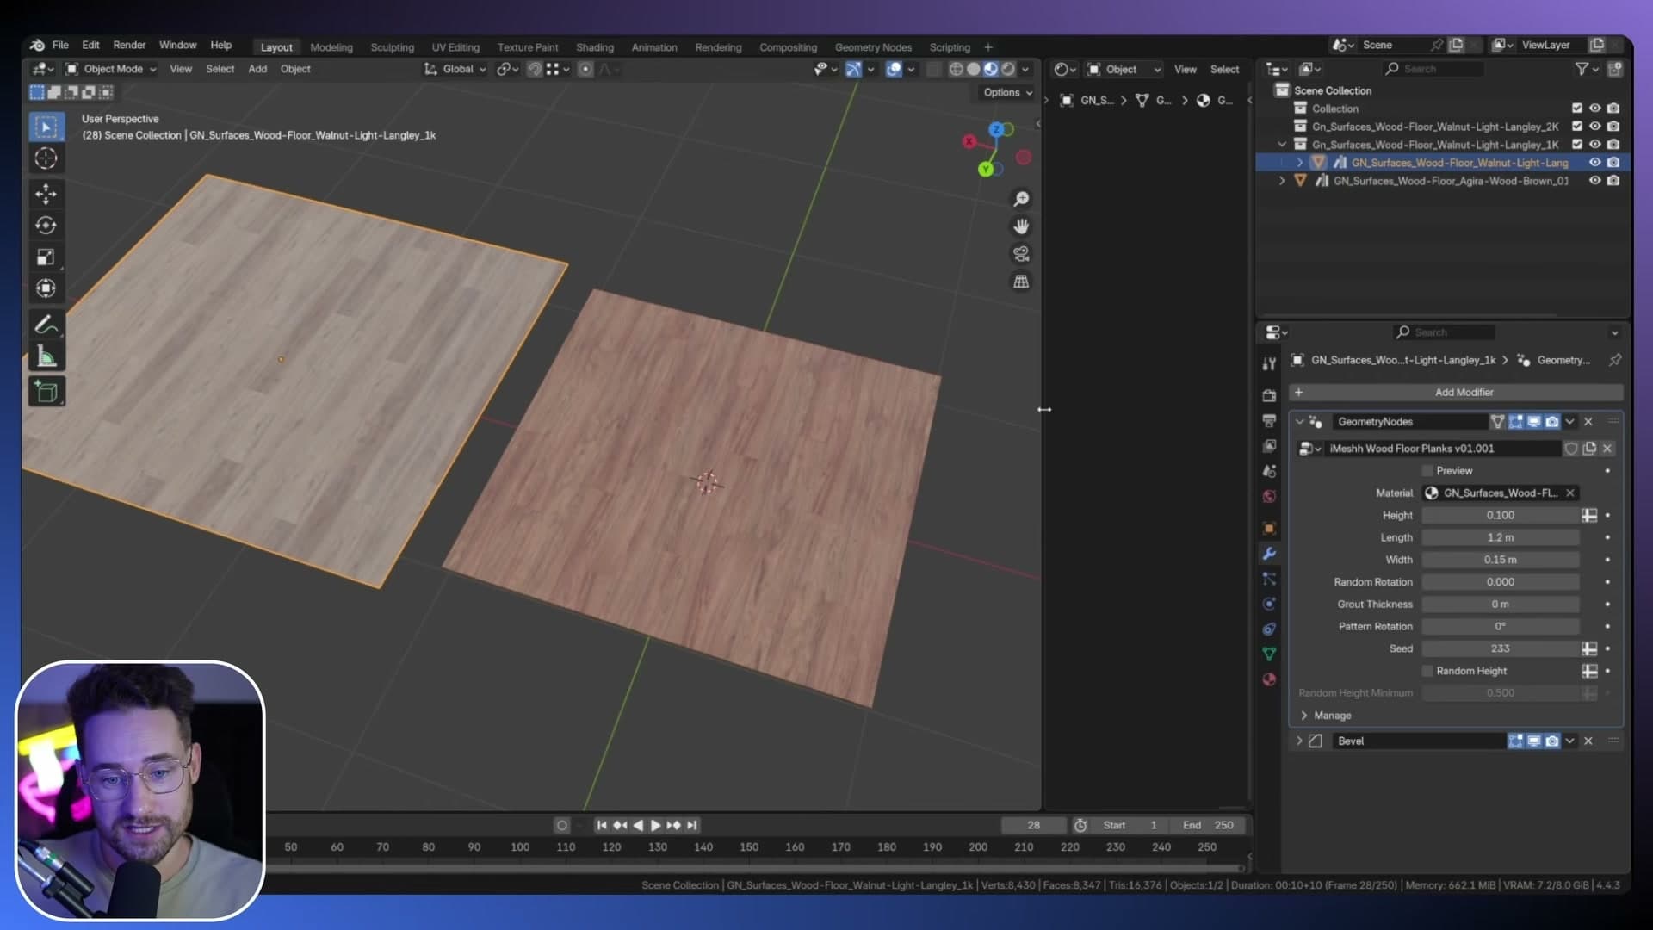Click the Select Box tool

coord(46,127)
